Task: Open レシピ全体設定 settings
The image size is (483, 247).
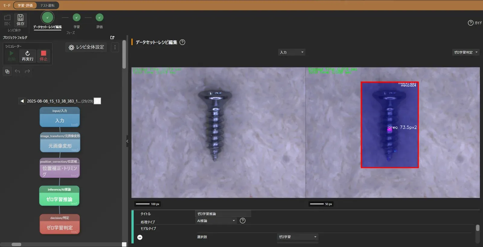Action: click(x=86, y=47)
